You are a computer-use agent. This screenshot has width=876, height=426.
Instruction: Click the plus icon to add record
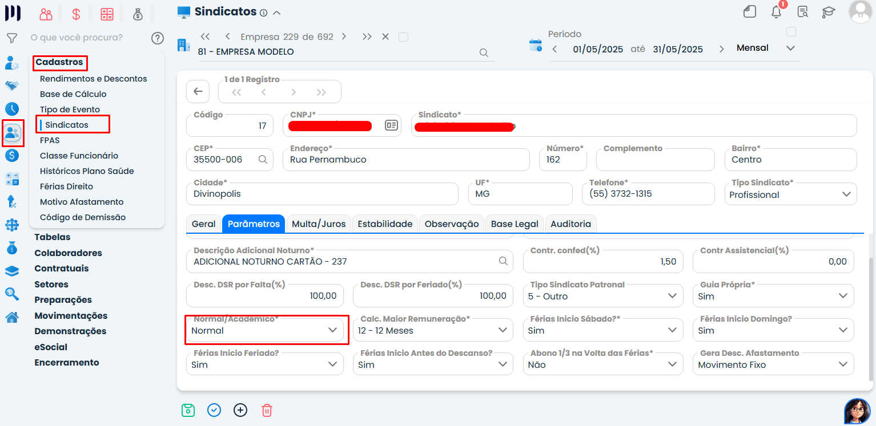click(x=240, y=410)
